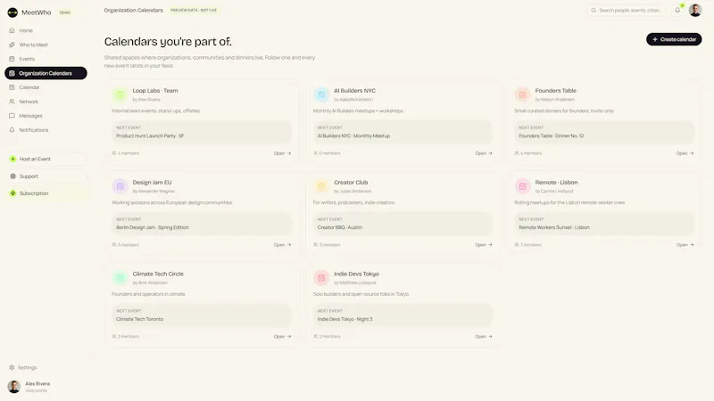714x401 pixels.
Task: Open the Founders Table calendar link
Action: click(685, 153)
